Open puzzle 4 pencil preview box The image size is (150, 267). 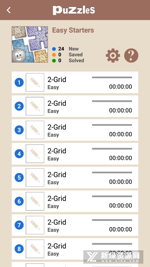[x=35, y=154]
